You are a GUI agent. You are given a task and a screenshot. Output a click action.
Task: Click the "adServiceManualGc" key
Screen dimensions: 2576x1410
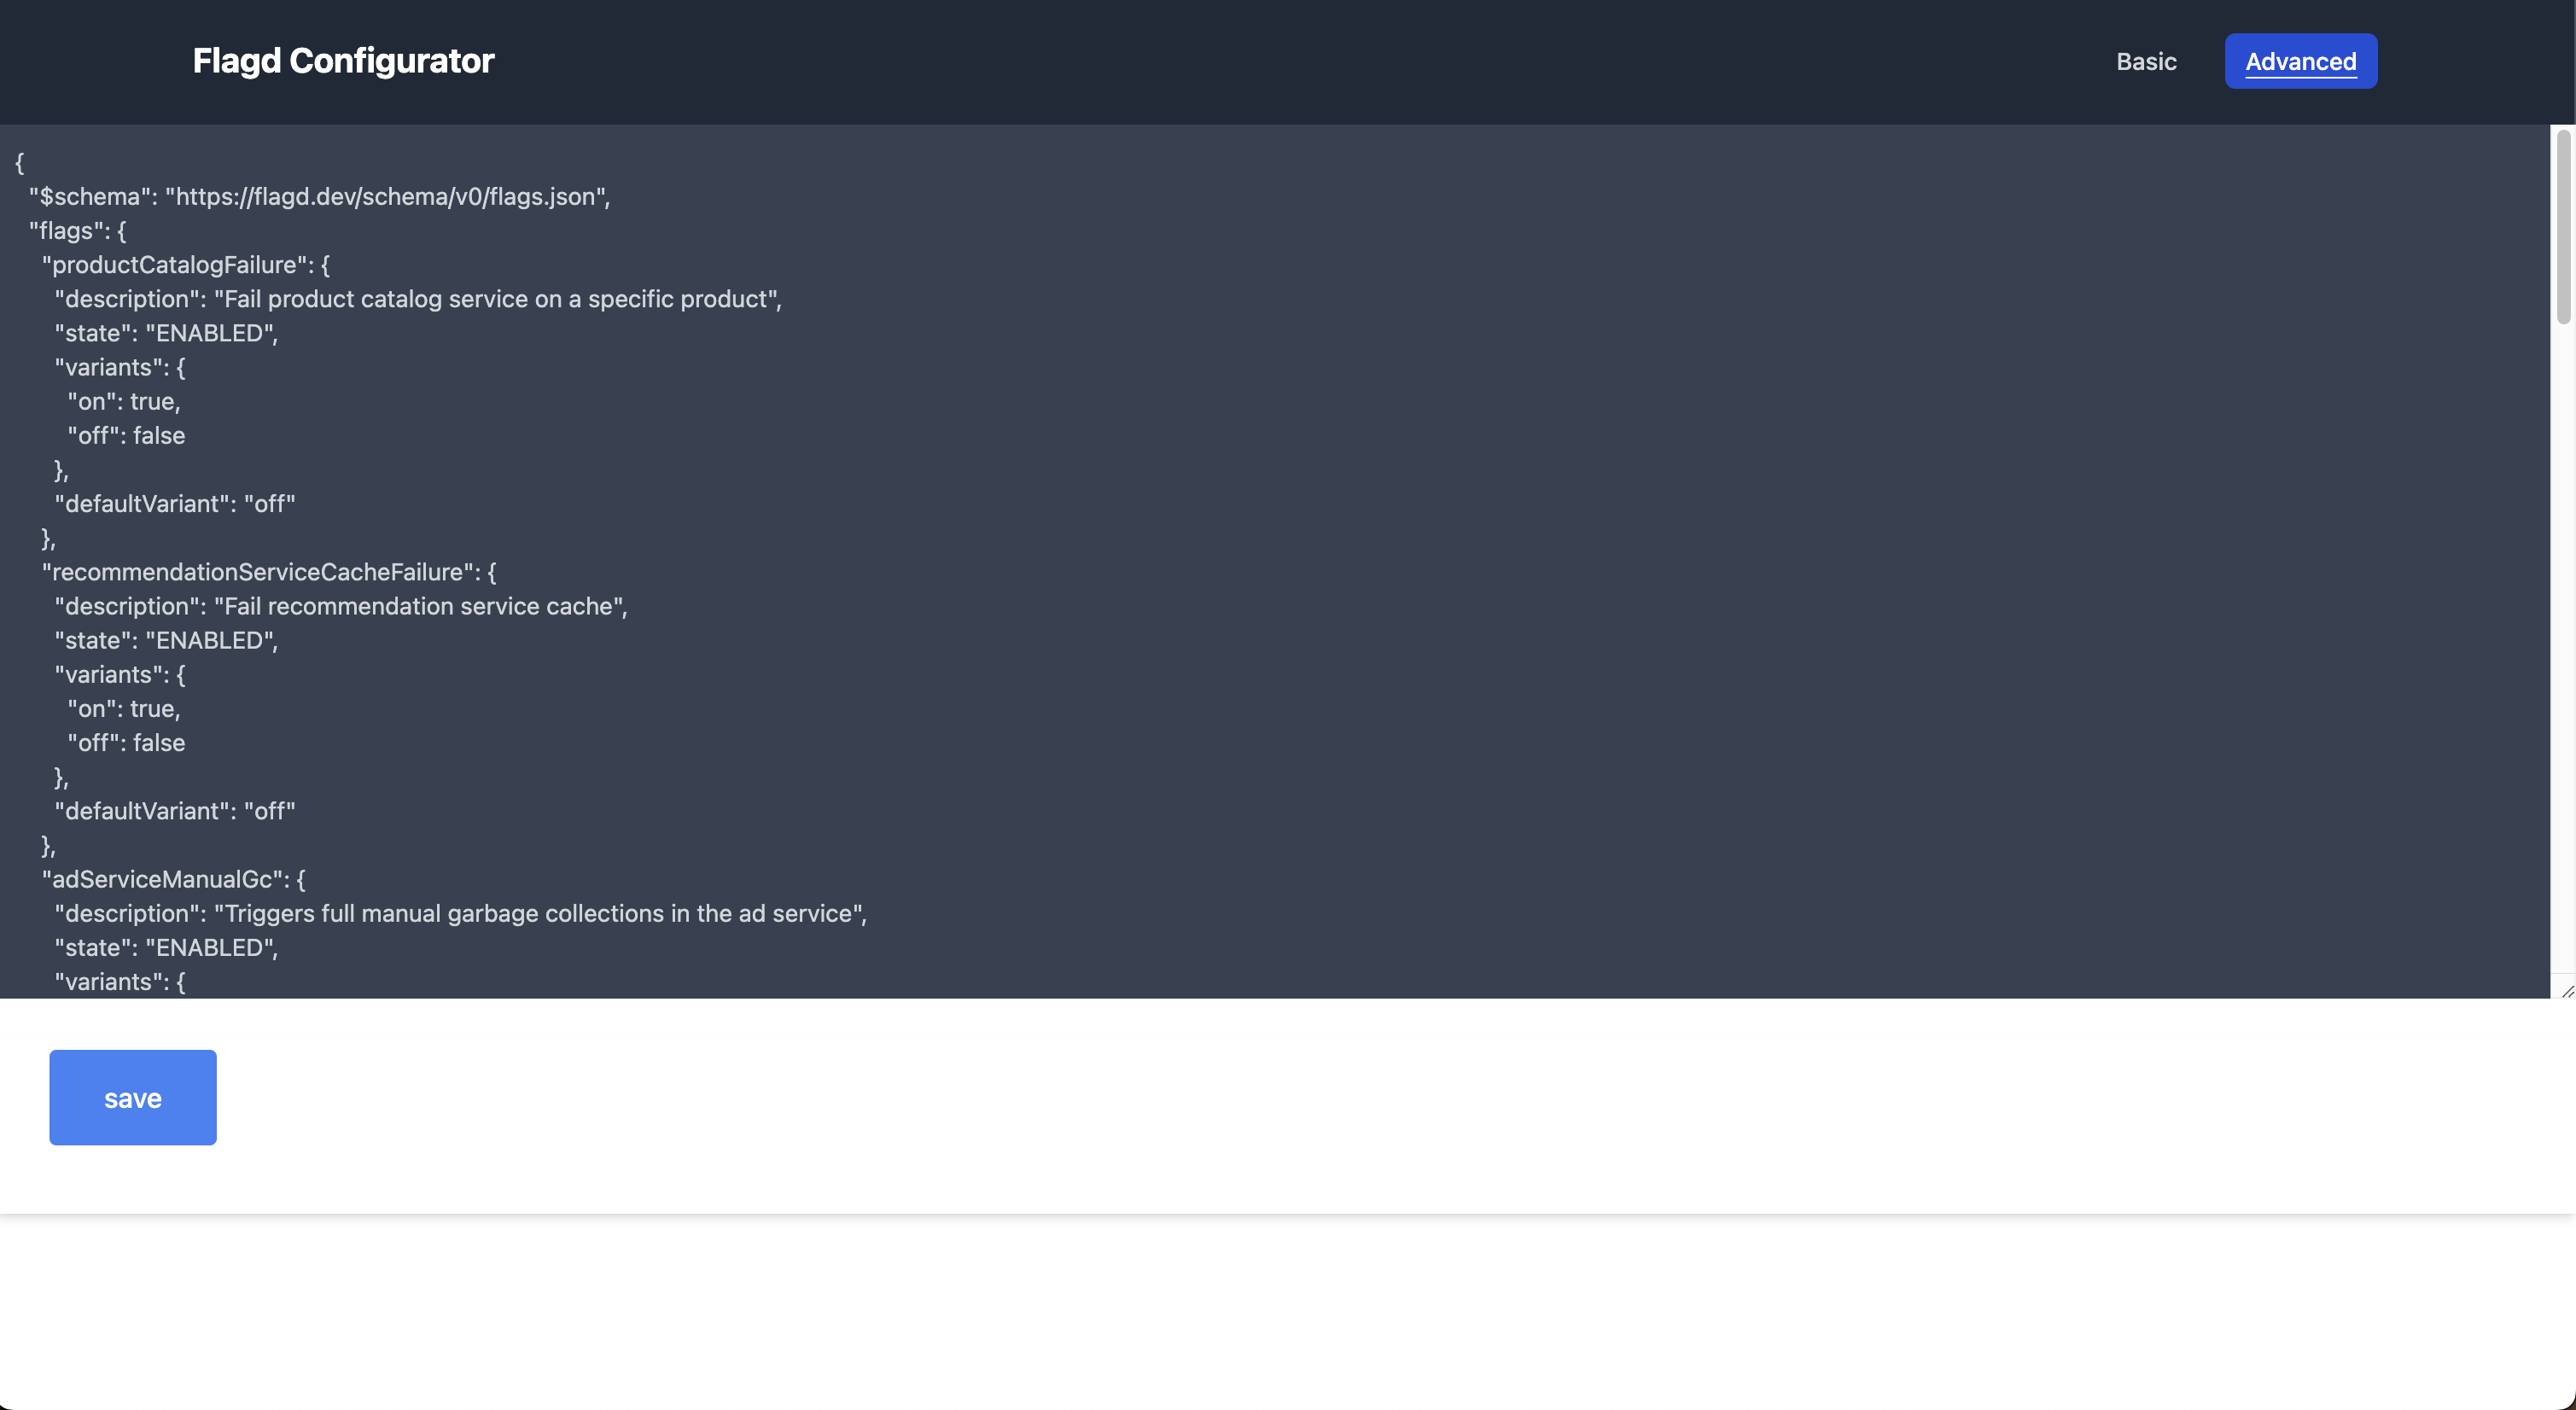pos(162,879)
